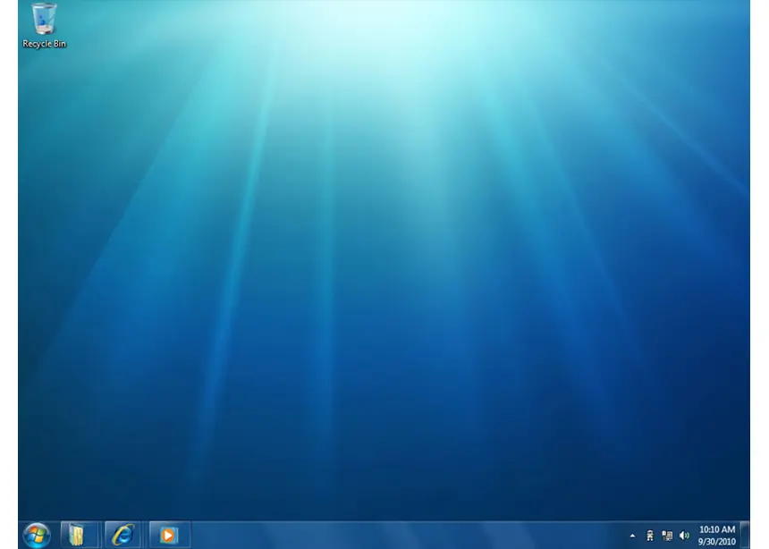
Task: Select the Recycle Bin desktop icon
Action: point(44,25)
